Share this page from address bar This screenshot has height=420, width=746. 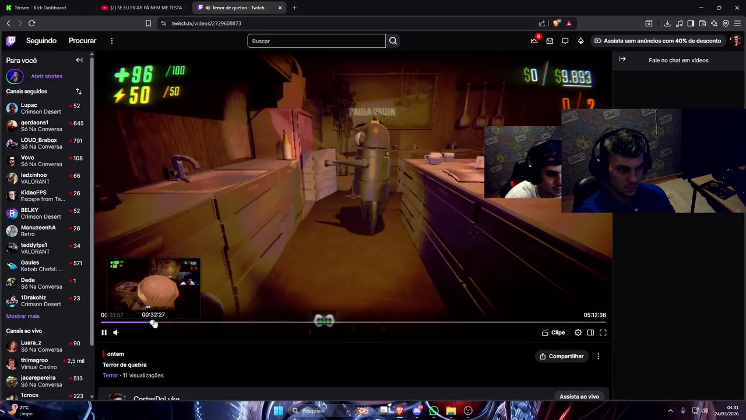point(542,23)
